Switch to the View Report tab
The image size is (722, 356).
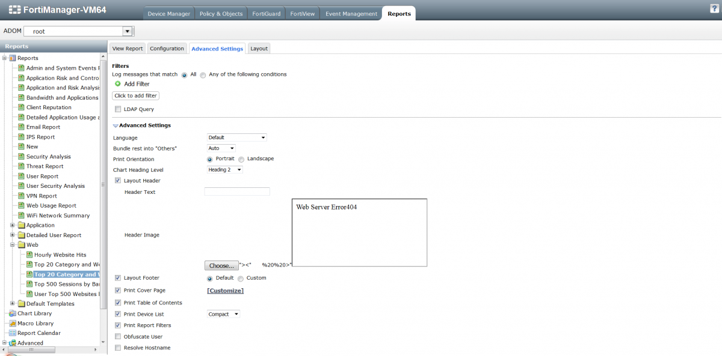(128, 49)
